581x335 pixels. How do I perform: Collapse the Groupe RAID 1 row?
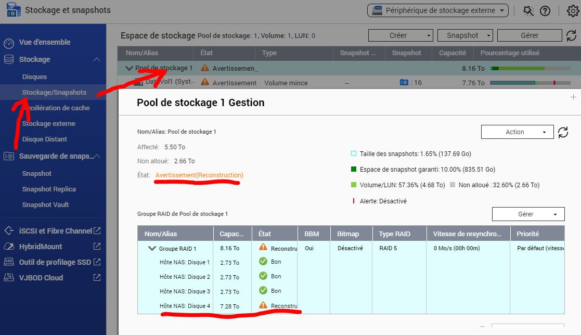152,248
